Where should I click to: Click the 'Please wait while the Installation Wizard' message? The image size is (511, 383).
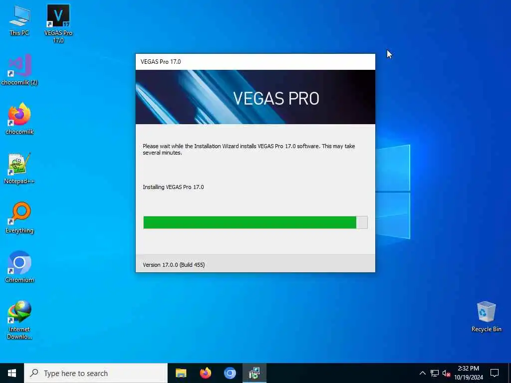click(x=249, y=149)
